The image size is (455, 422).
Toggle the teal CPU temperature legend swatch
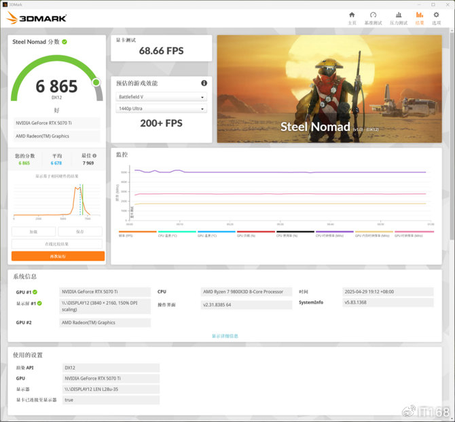[x=177, y=231]
